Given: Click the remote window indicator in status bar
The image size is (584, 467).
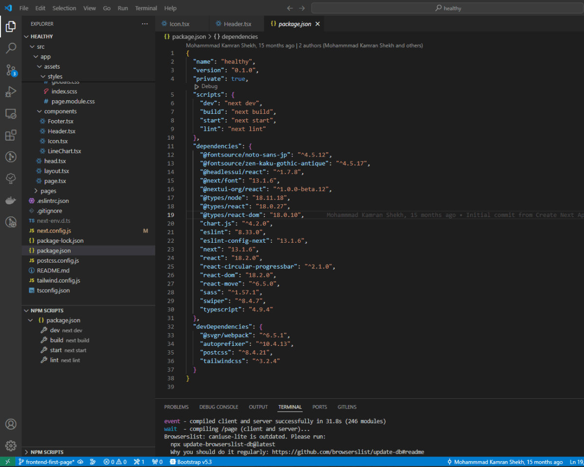Looking at the screenshot, I should point(7,462).
